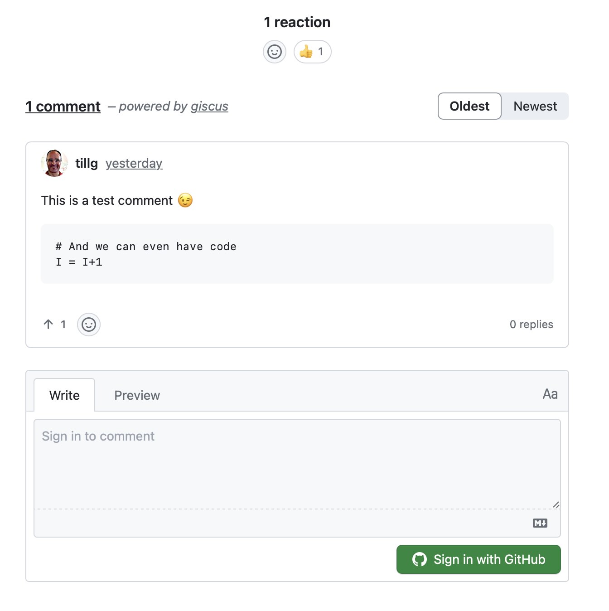This screenshot has height=611, width=609.
Task: Sort comments by Newest
Action: pos(535,106)
